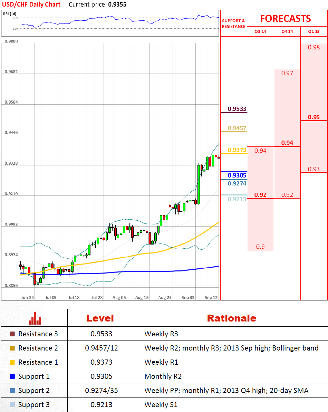
Task: Click the 0.9446 price axis label
Action: (x=11, y=132)
